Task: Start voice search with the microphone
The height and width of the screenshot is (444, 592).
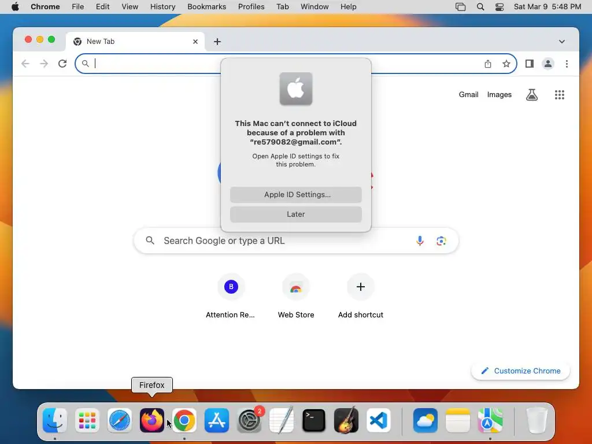Action: (420, 240)
